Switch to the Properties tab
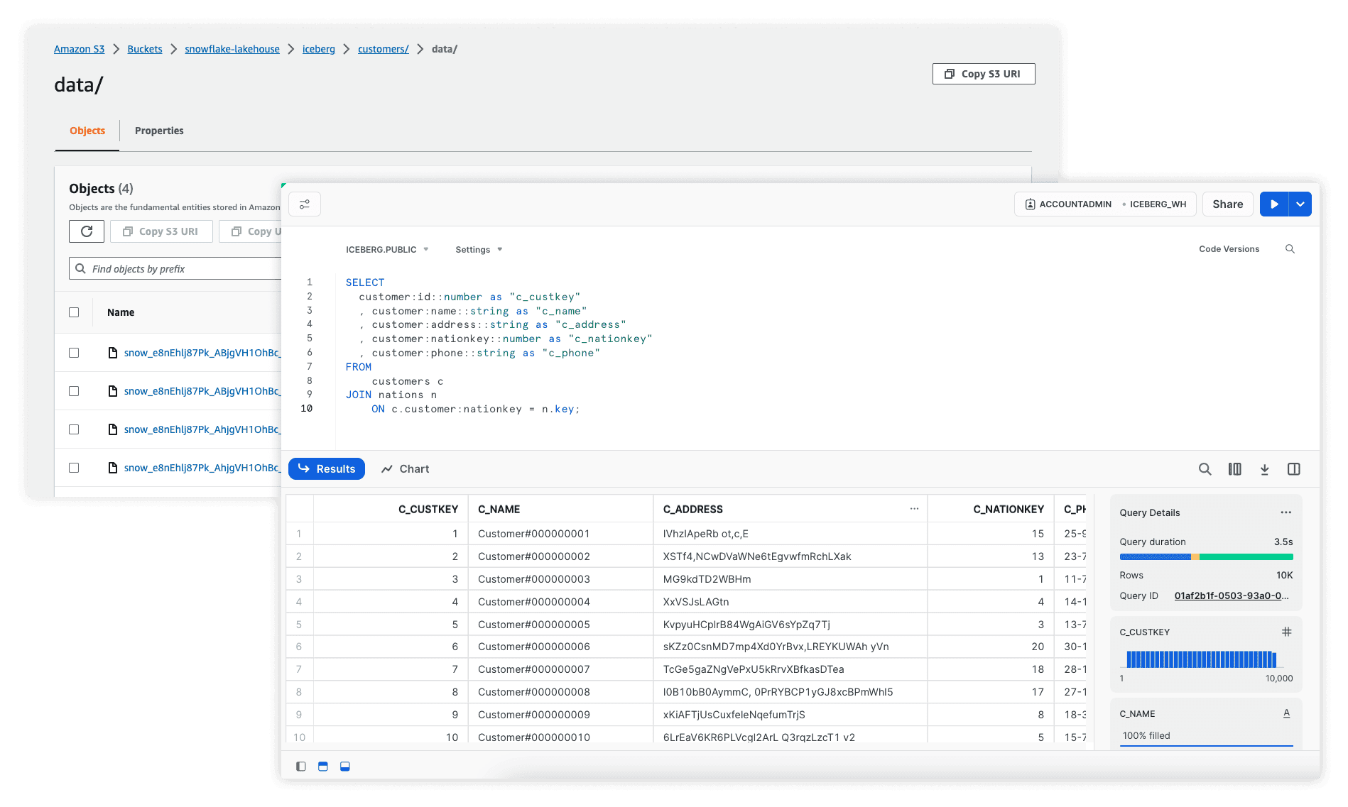The height and width of the screenshot is (807, 1348). click(159, 131)
